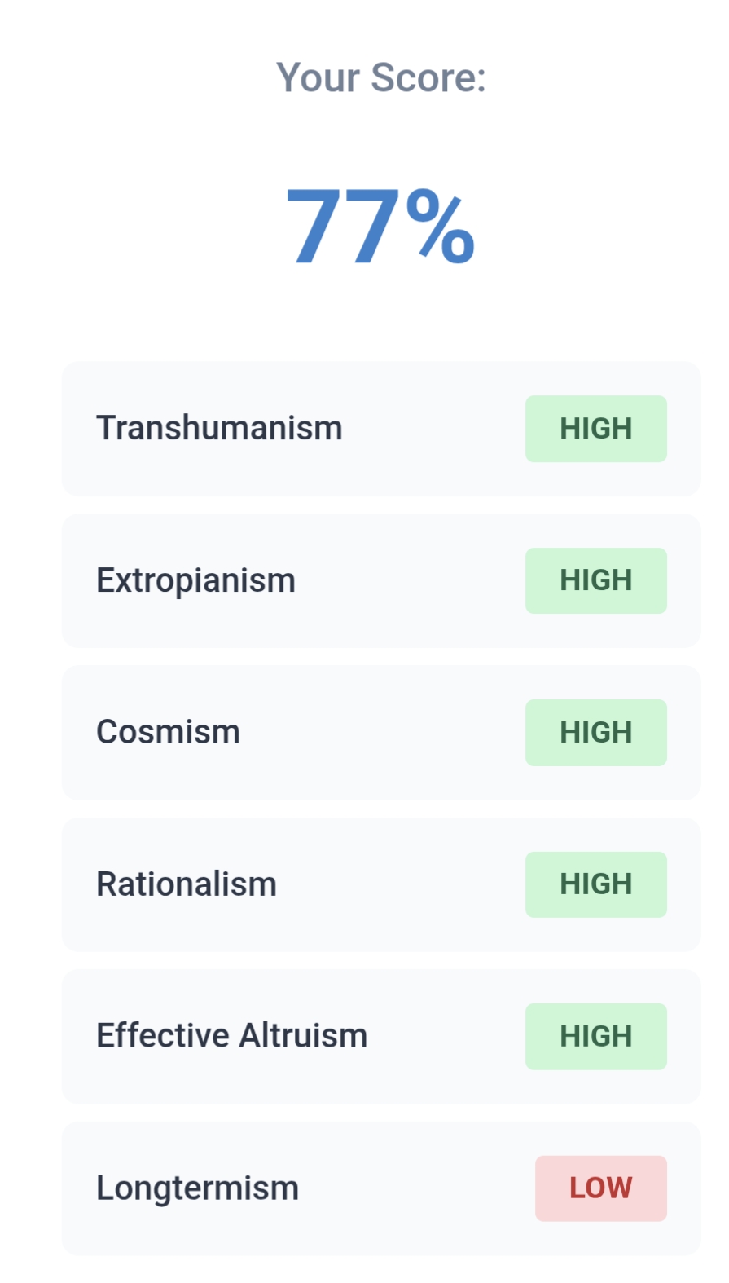Select the Rationalism label text

coord(187,884)
